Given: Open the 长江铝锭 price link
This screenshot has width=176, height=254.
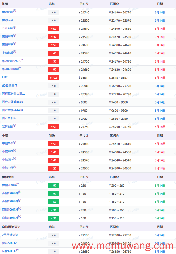Looking at the screenshot, I should 8,28.
